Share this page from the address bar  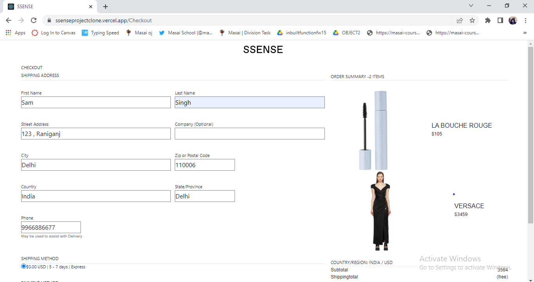(460, 20)
